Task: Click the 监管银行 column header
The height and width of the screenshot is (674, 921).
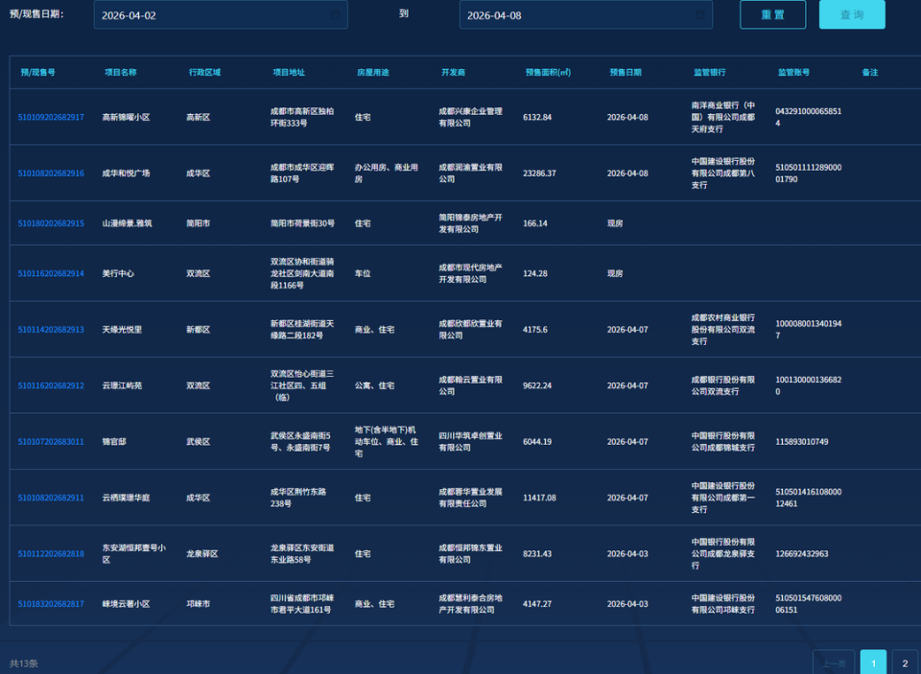Action: pos(710,72)
